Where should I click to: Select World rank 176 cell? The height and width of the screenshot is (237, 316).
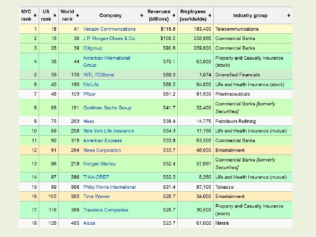click(75, 75)
